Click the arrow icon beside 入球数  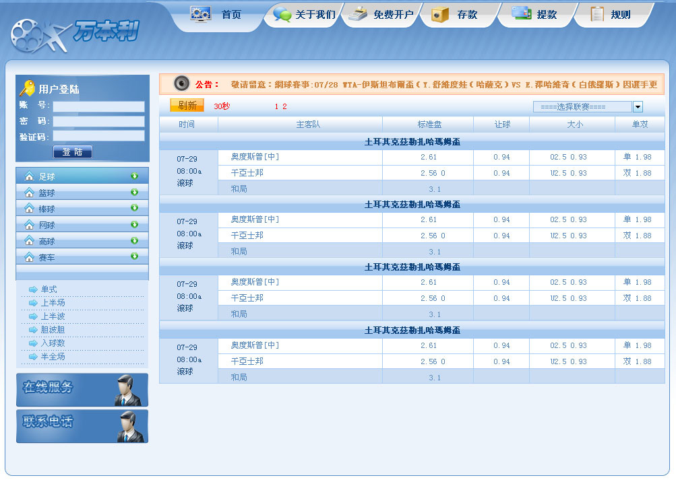(33, 343)
